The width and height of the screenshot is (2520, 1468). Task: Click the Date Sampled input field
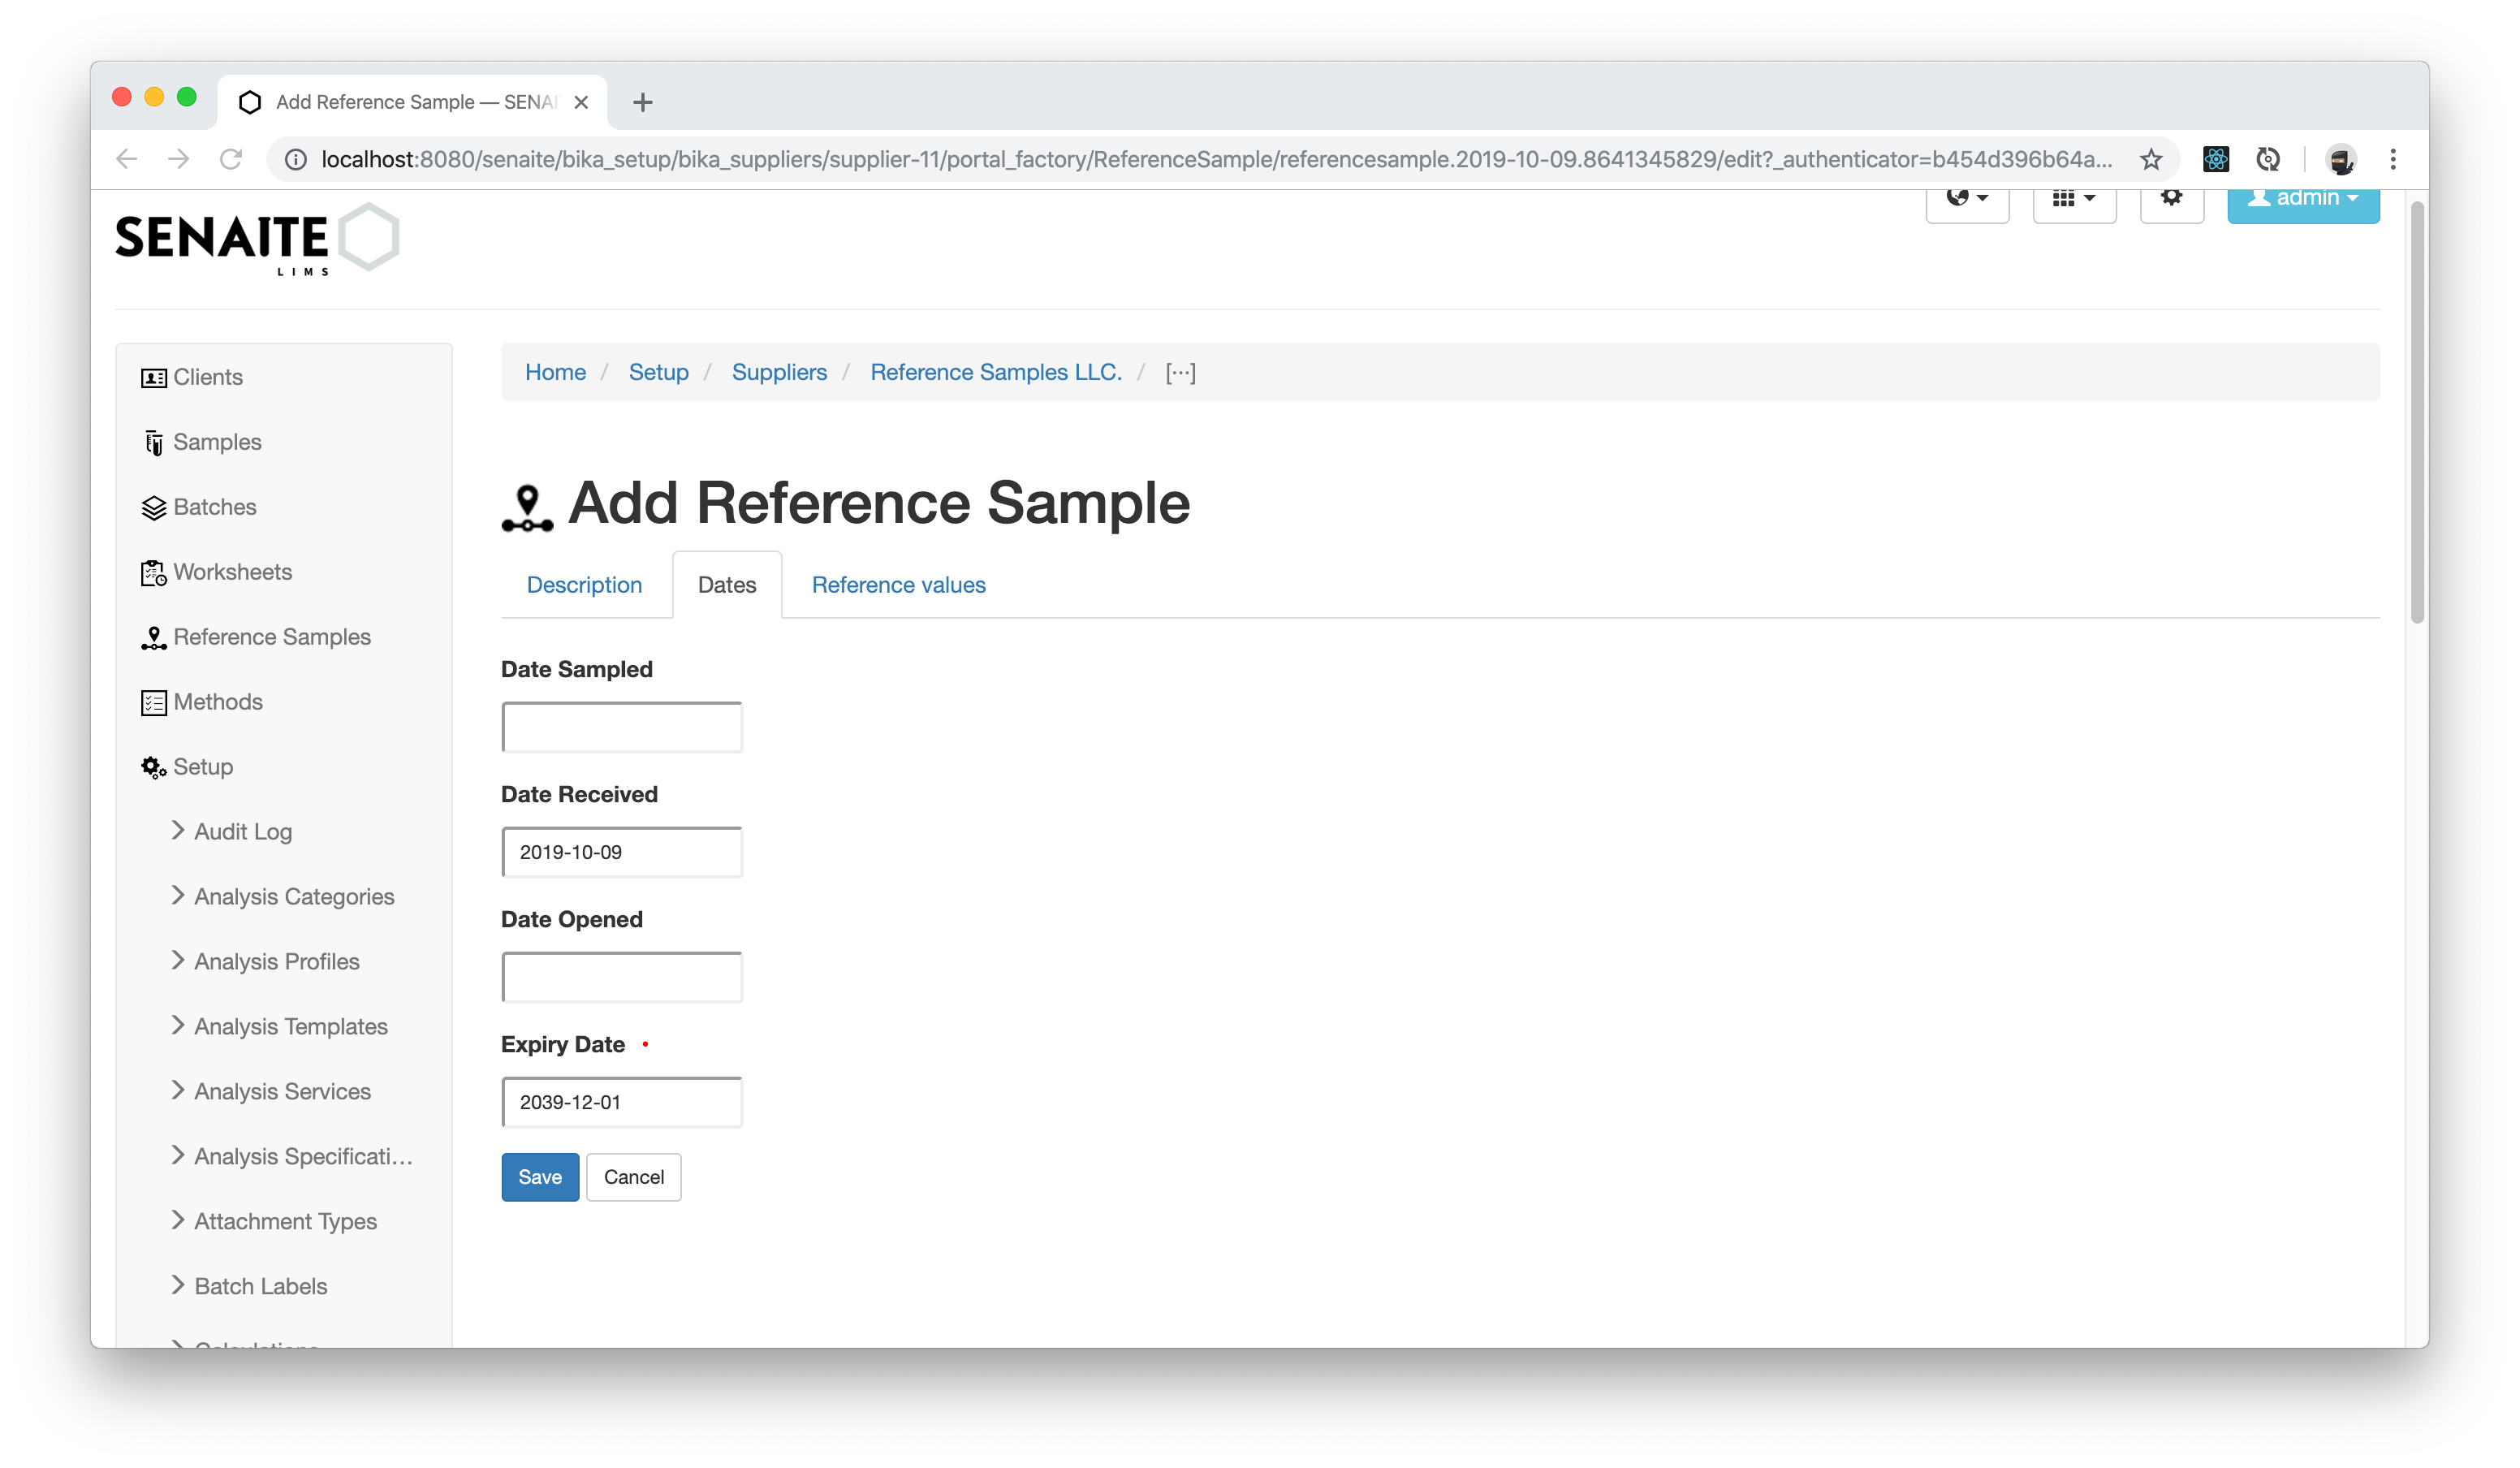pyautogui.click(x=620, y=725)
